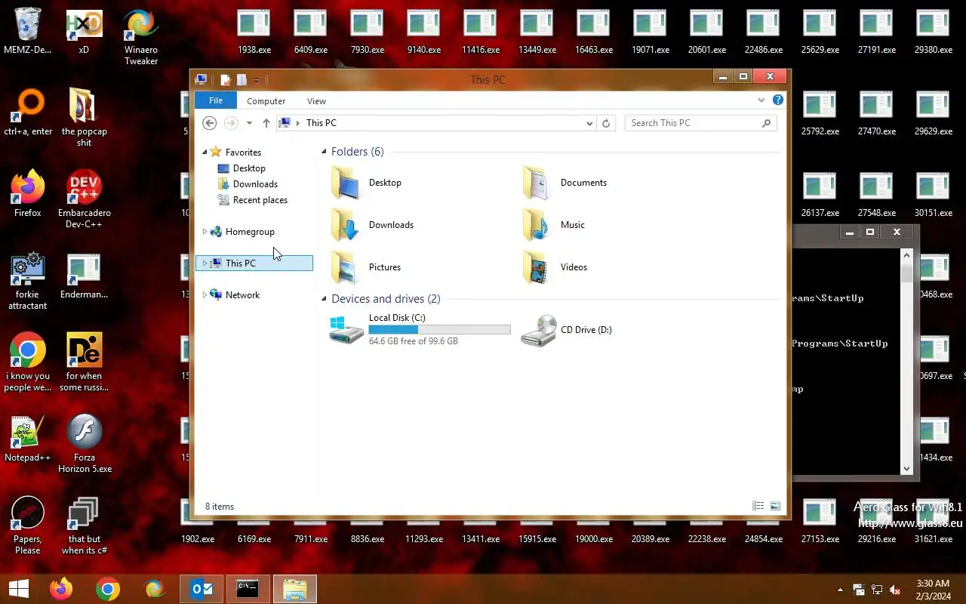Go up one level with the Up arrow

(266, 123)
